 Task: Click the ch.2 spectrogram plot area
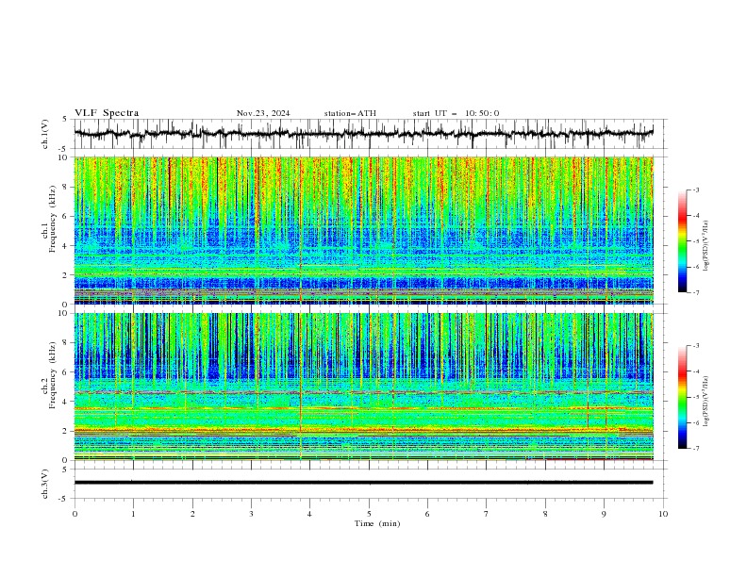[x=364, y=387]
